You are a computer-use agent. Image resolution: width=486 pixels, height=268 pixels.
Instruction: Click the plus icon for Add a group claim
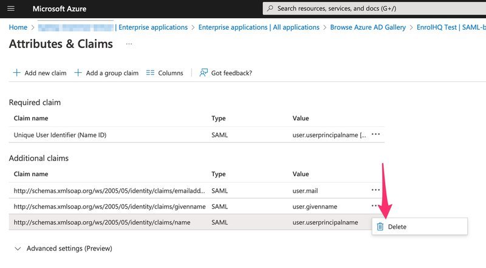click(x=78, y=73)
